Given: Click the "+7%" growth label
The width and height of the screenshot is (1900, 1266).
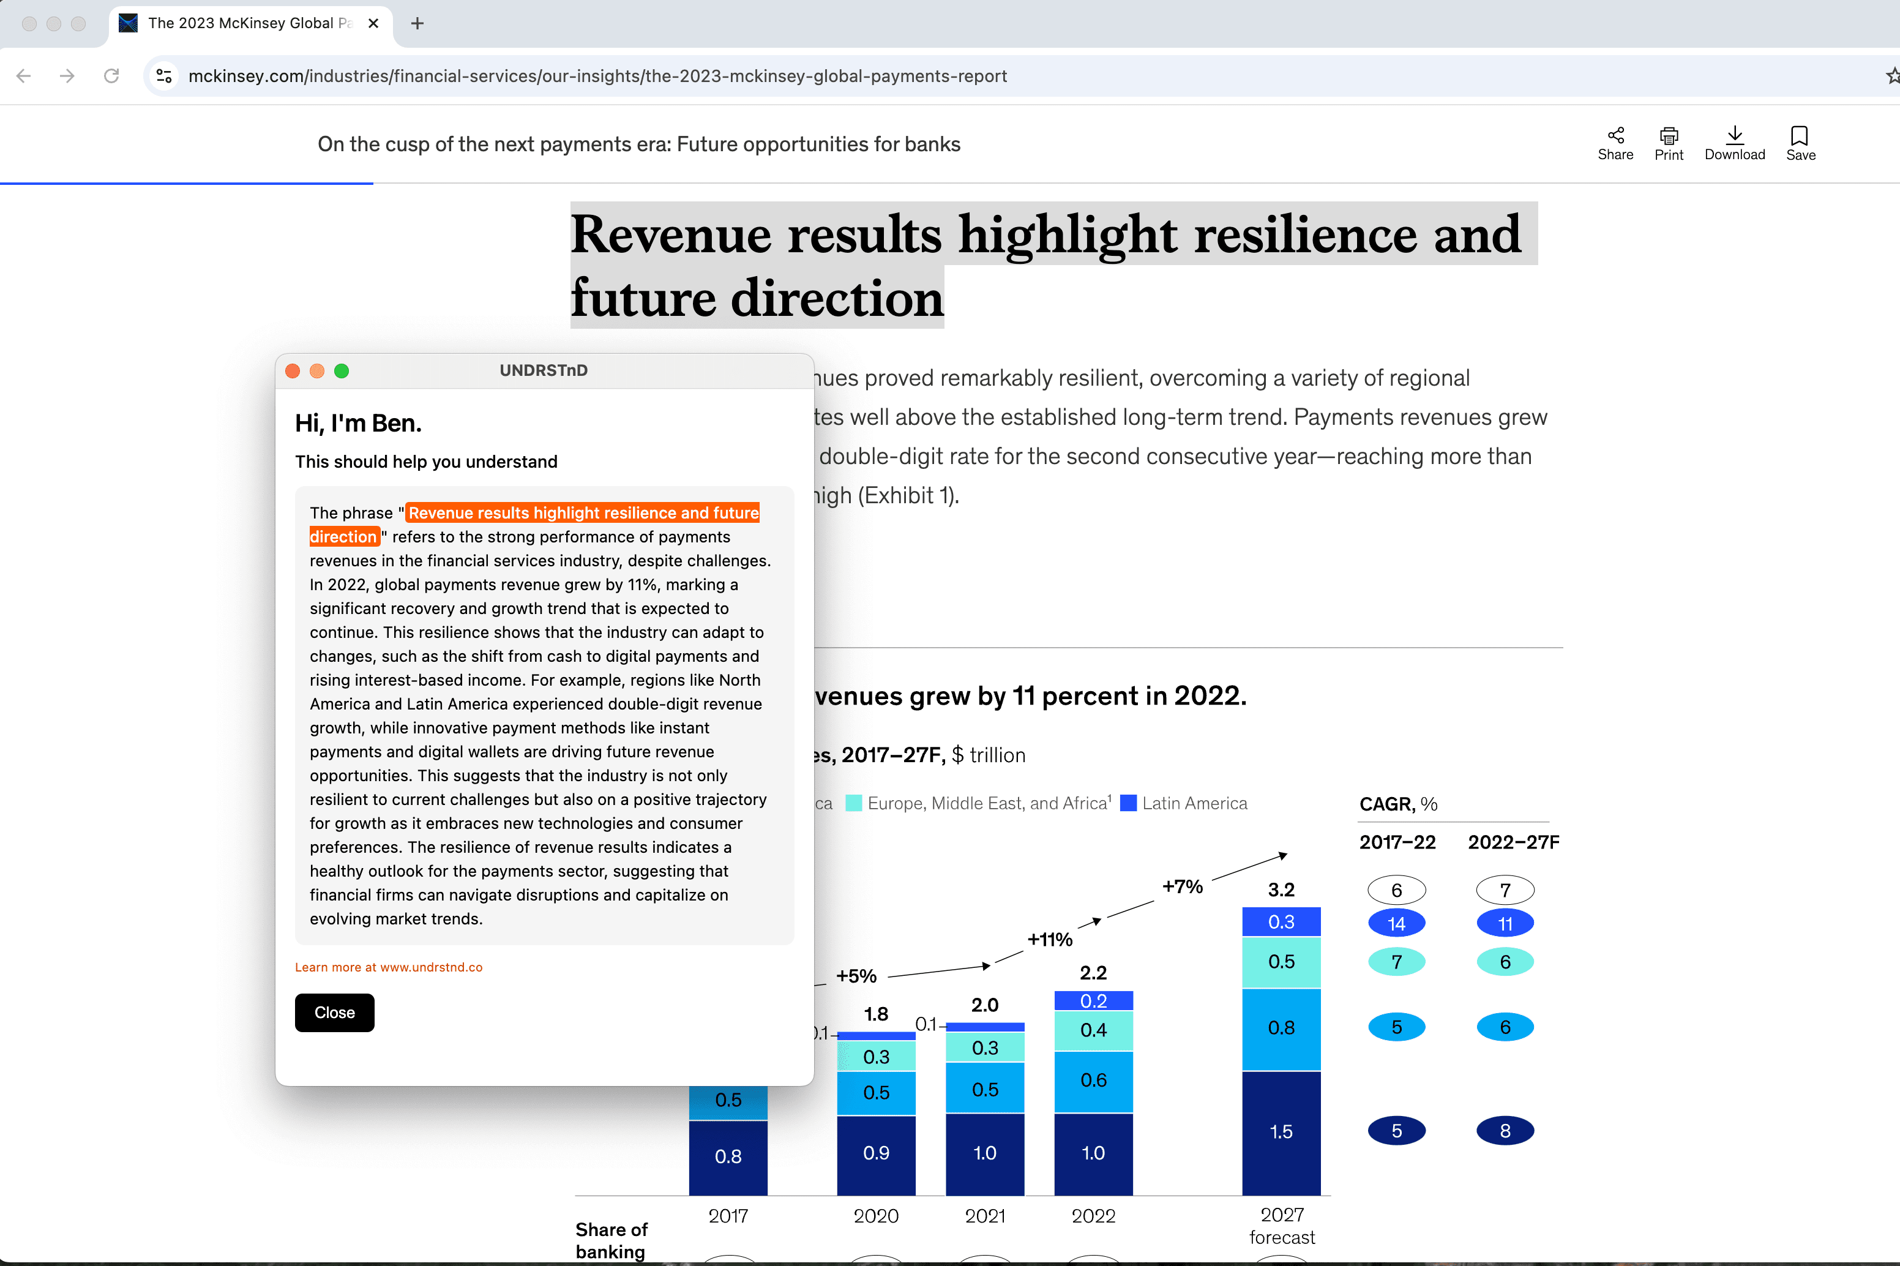Looking at the screenshot, I should tap(1183, 886).
